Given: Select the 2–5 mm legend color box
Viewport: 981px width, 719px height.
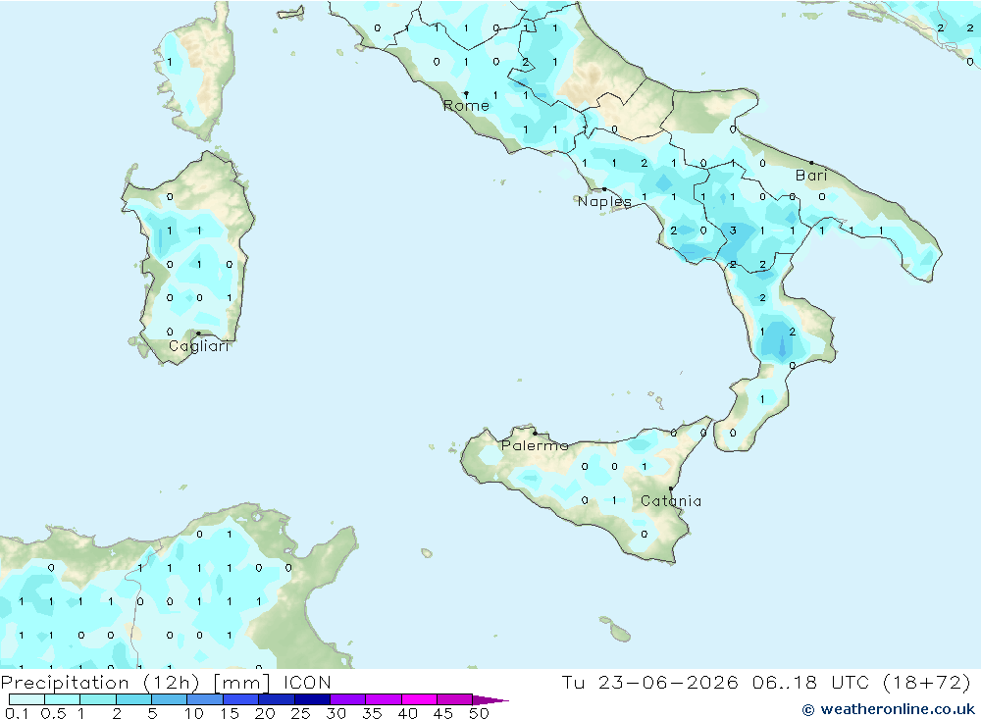Looking at the screenshot, I should pyautogui.click(x=133, y=699).
